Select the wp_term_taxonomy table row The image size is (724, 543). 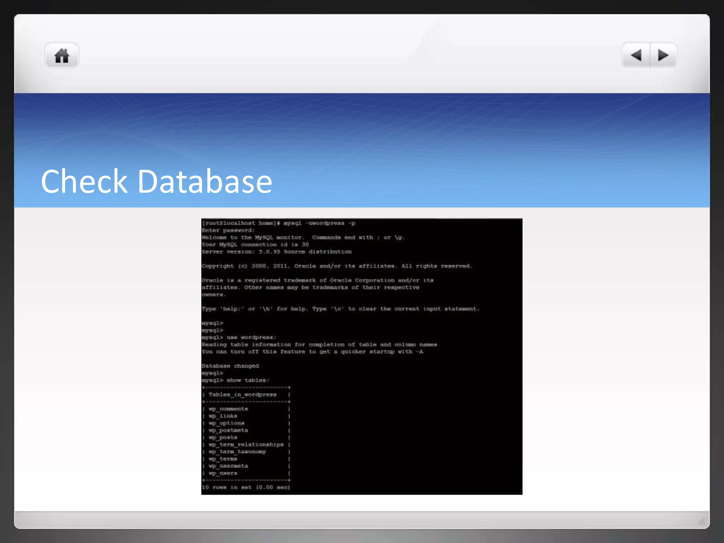click(246, 451)
